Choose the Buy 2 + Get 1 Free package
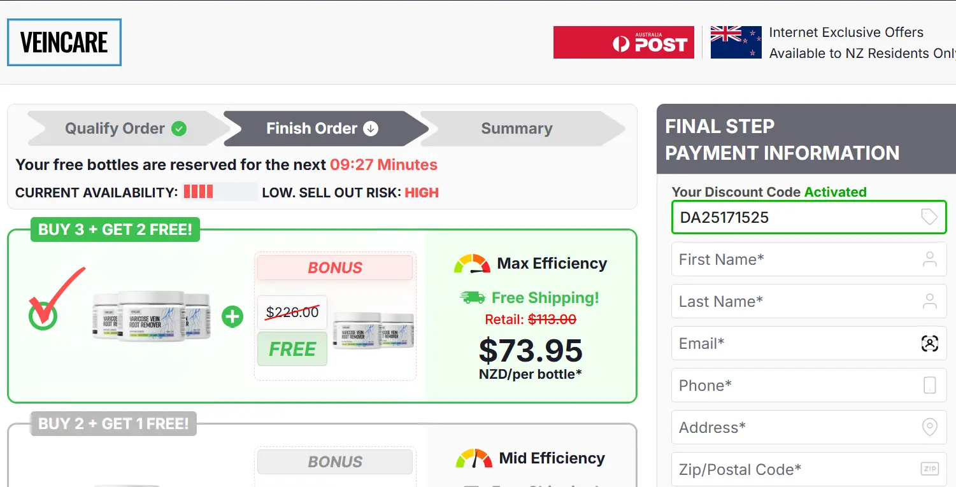The width and height of the screenshot is (956, 487). tap(113, 424)
